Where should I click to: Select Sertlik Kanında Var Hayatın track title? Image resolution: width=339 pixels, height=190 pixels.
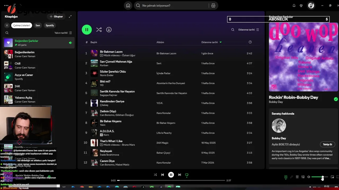coord(117,91)
